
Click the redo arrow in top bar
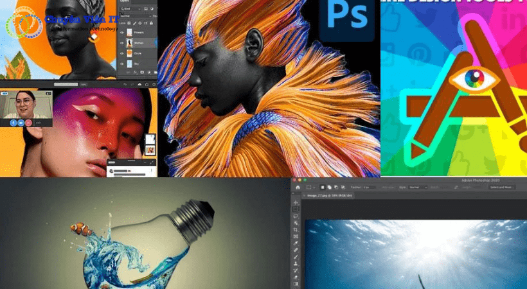(132, 84)
